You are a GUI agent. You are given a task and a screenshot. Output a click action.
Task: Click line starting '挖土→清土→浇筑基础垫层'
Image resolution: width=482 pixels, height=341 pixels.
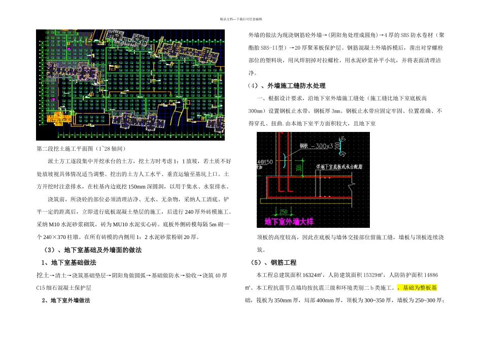[x=132, y=276]
